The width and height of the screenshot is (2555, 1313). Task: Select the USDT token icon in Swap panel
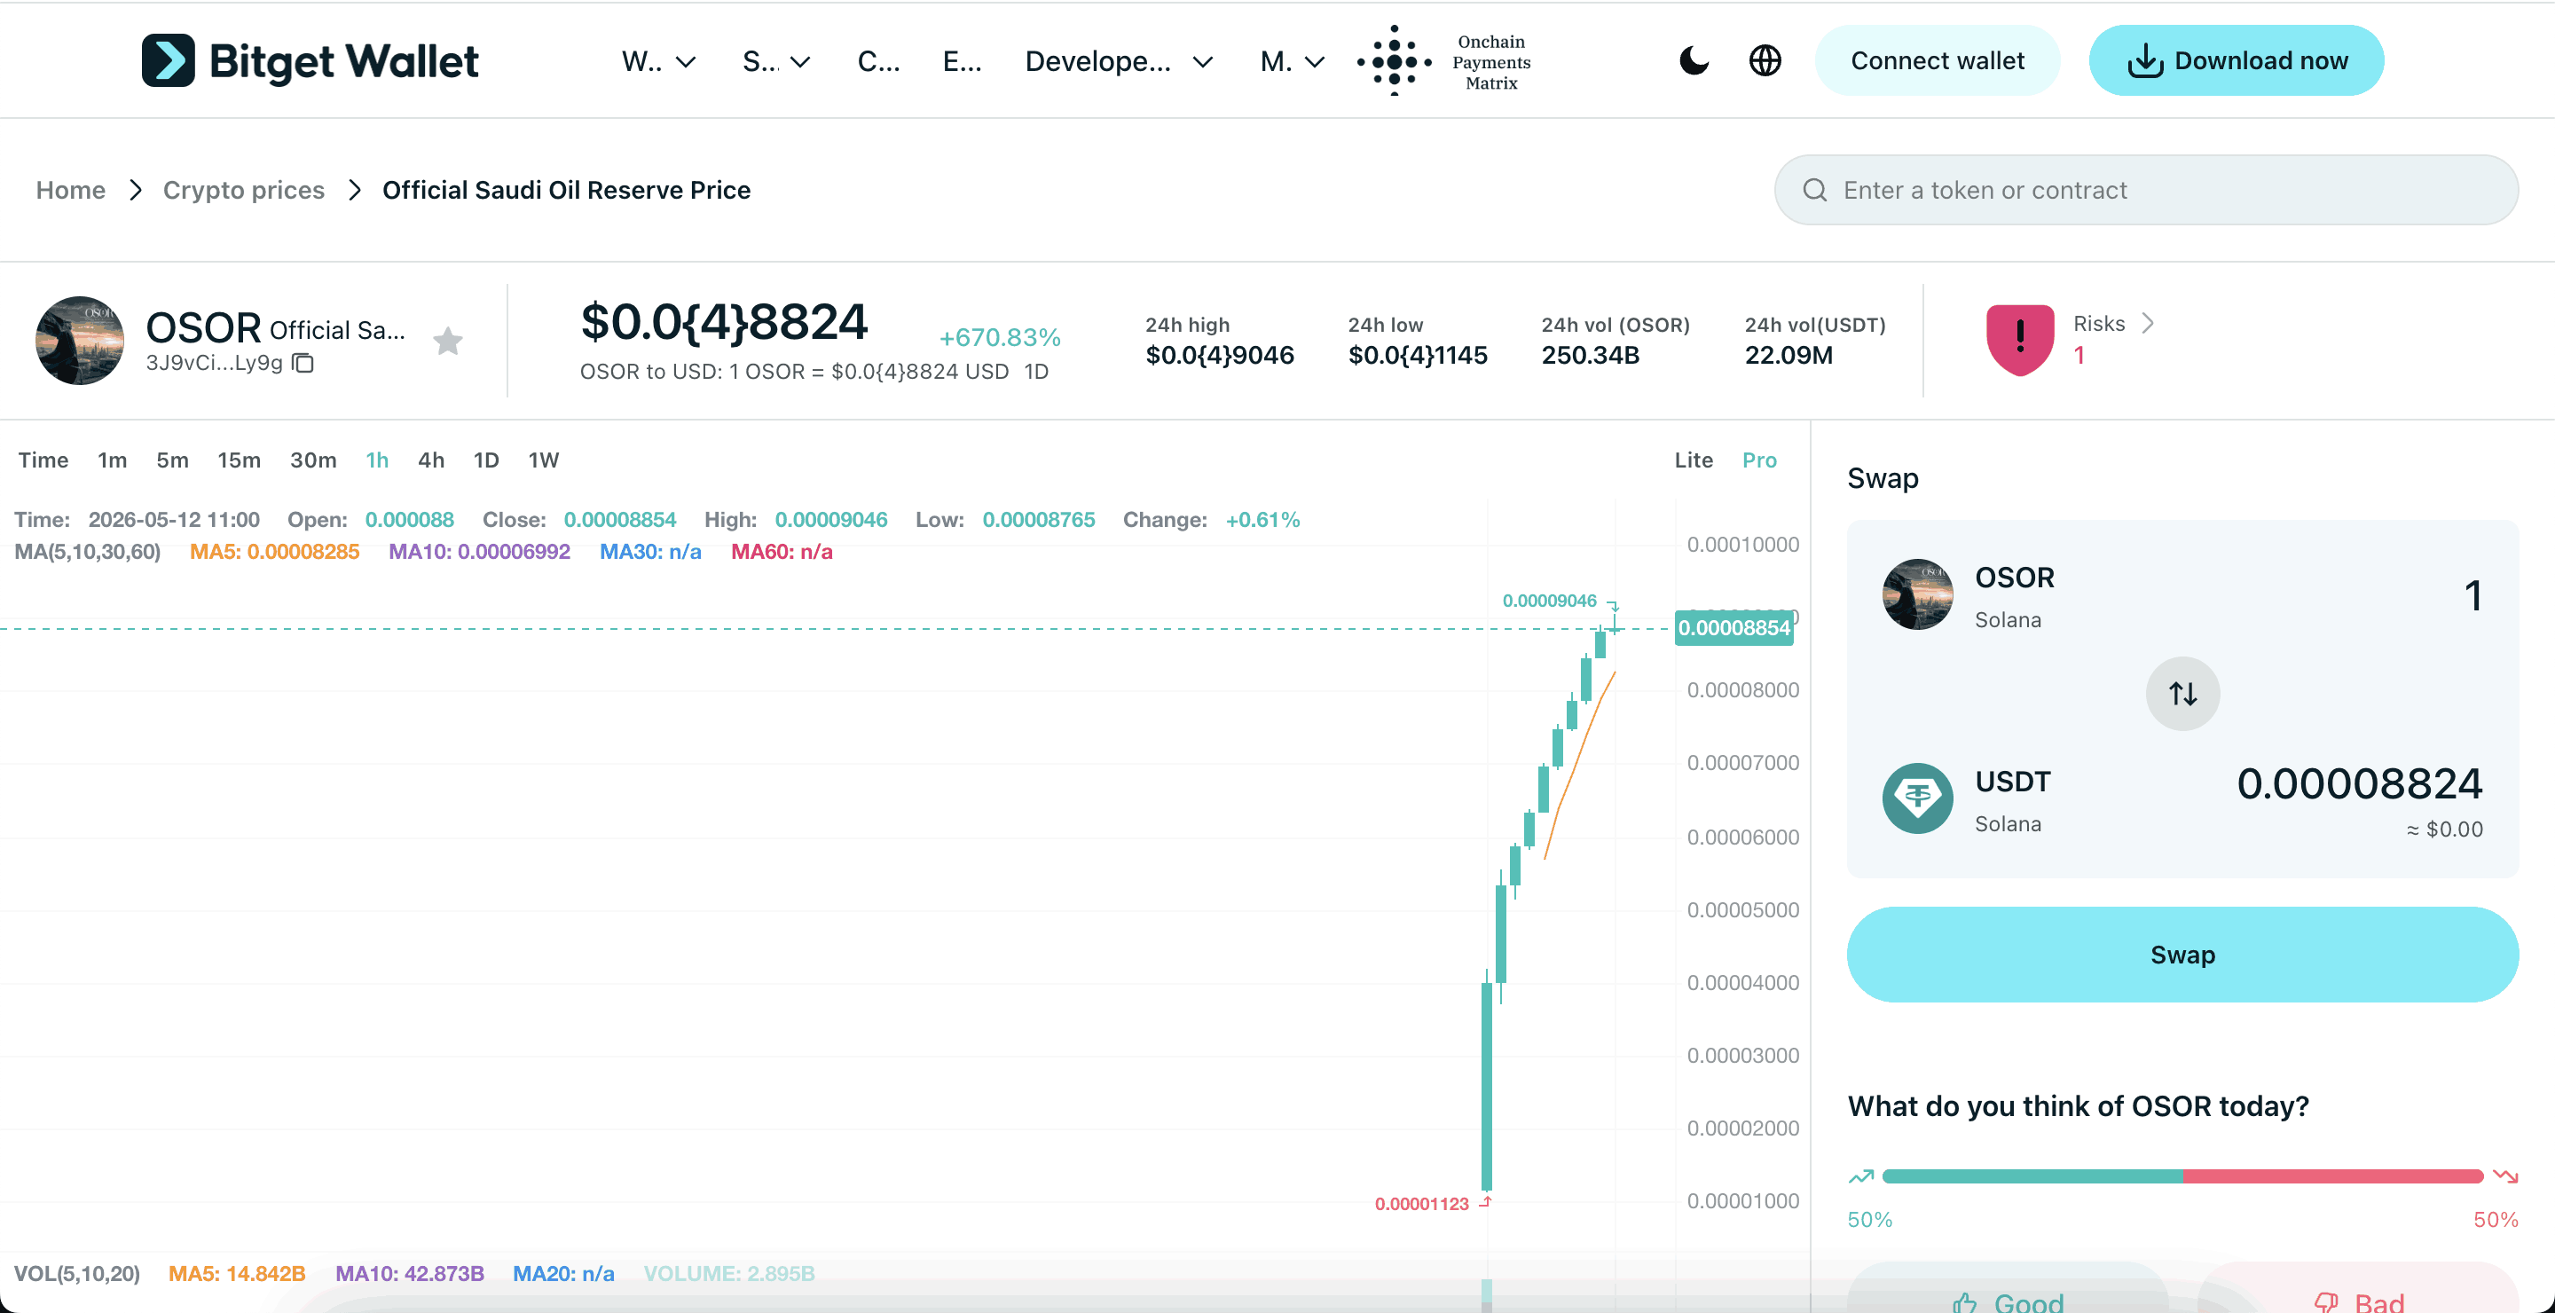tap(1917, 798)
